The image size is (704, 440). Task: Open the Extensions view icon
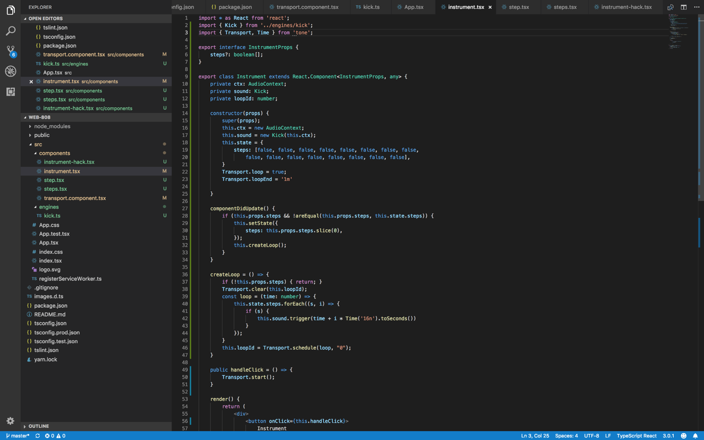10,92
